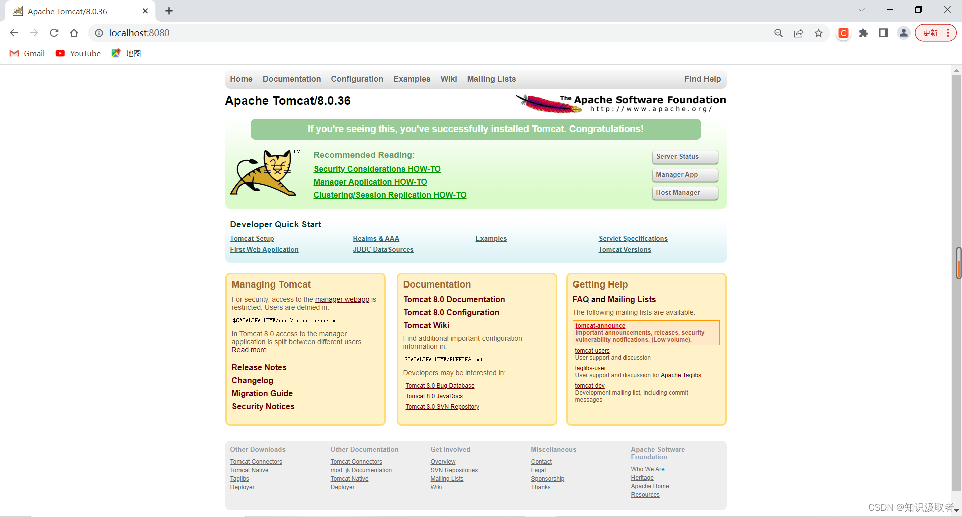
Task: Open the manager webapp link
Action: point(342,299)
